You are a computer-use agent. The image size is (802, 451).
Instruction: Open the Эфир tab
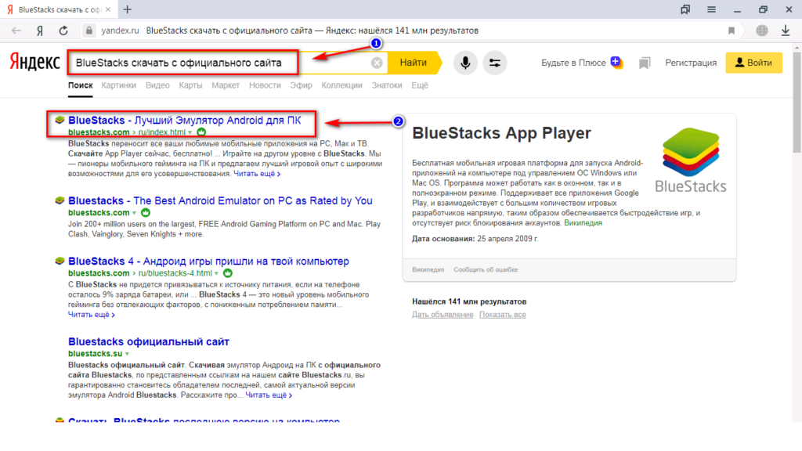tap(301, 85)
